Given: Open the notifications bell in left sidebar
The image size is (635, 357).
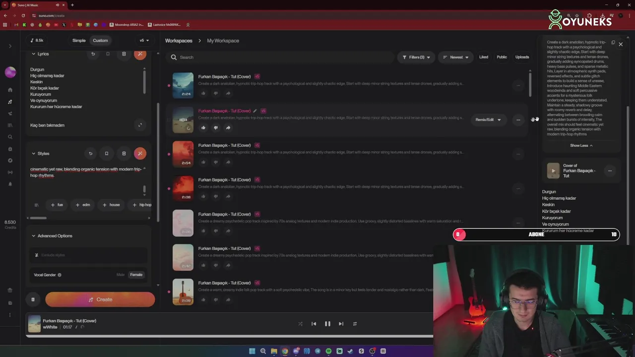Looking at the screenshot, I should tap(10, 184).
